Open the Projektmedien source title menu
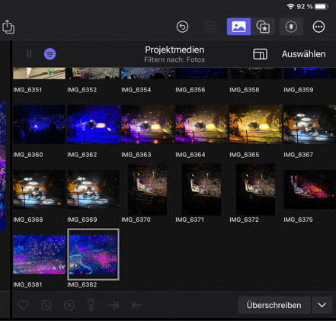 174,50
